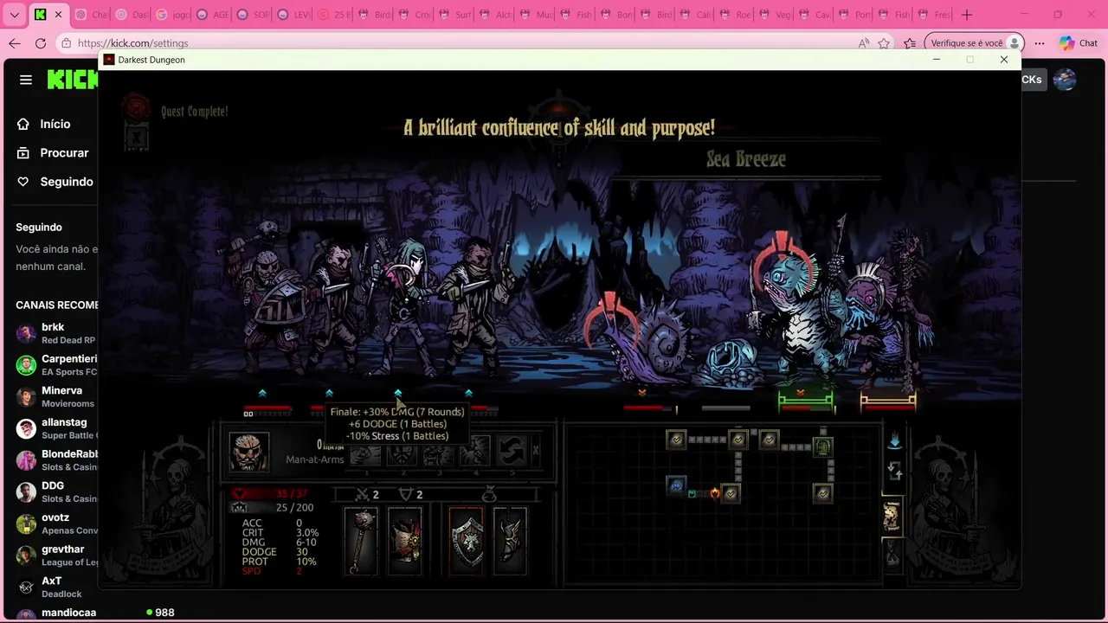The height and width of the screenshot is (623, 1108).
Task: Click the grevthar channel avatar
Action: coord(26,556)
